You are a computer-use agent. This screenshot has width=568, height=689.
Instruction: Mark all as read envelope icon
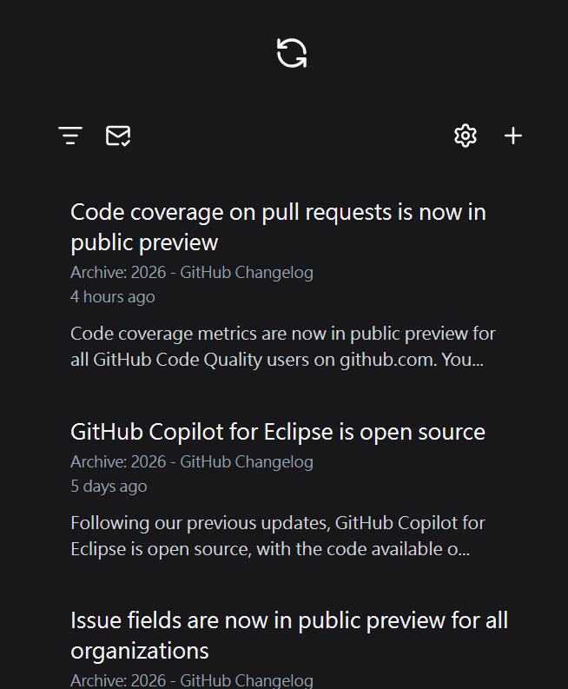pos(118,136)
